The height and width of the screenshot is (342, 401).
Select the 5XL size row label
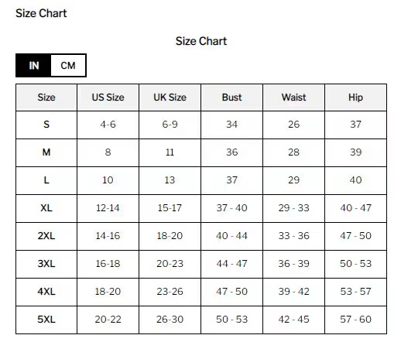(46, 320)
